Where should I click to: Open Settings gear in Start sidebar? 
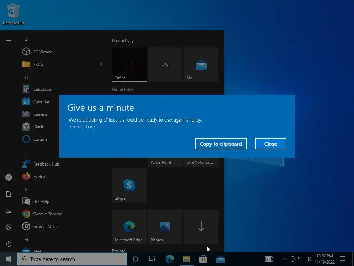[x=9, y=227]
